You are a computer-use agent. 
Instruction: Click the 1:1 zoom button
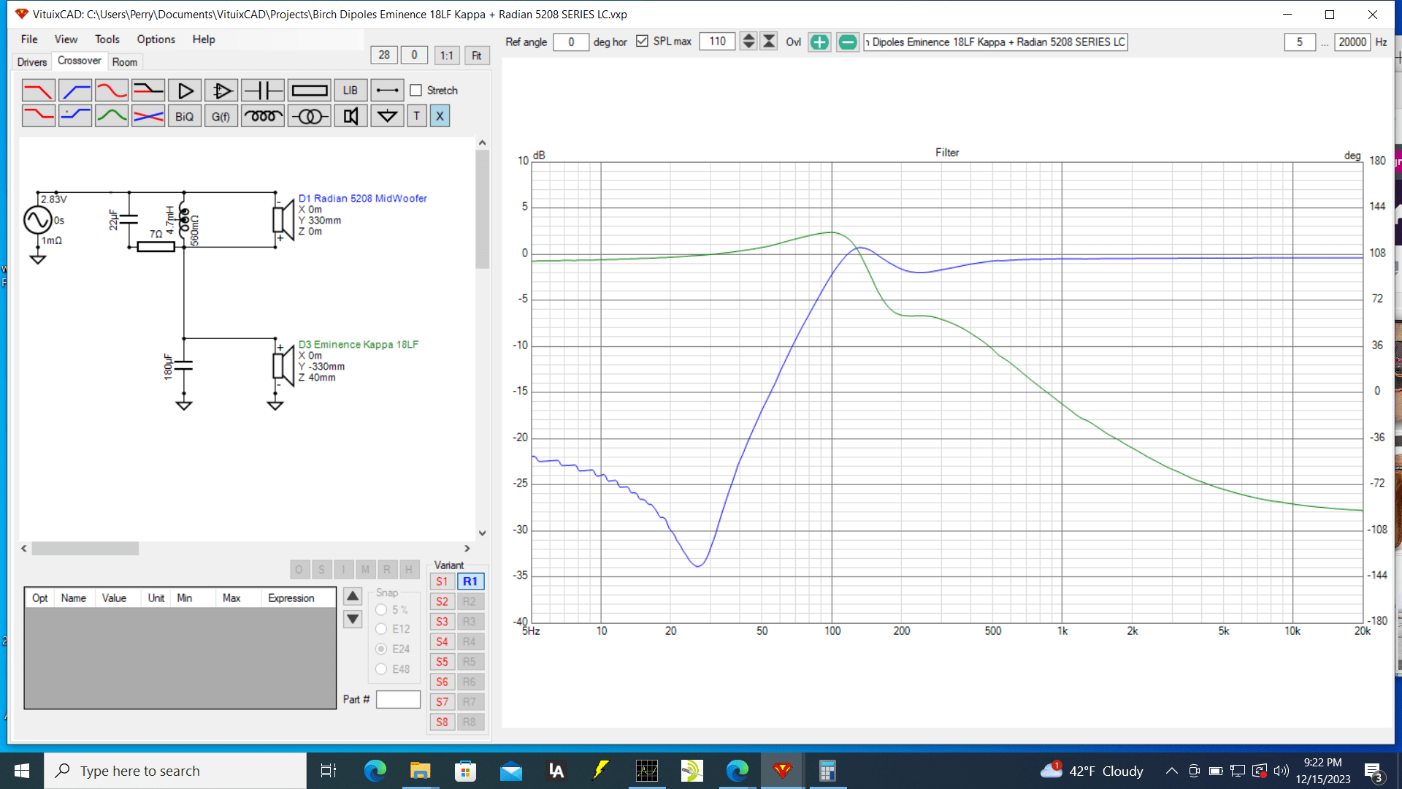point(447,56)
